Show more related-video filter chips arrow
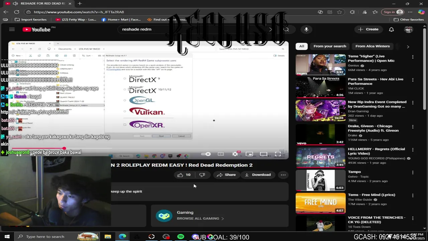Image resolution: width=428 pixels, height=241 pixels. click(x=408, y=47)
